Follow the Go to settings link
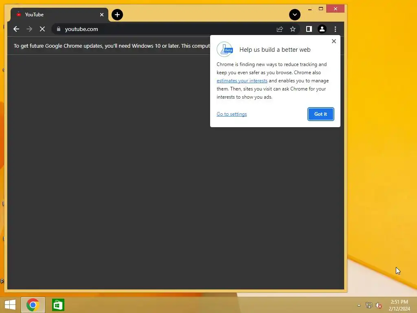The width and height of the screenshot is (417, 313). coord(232,114)
